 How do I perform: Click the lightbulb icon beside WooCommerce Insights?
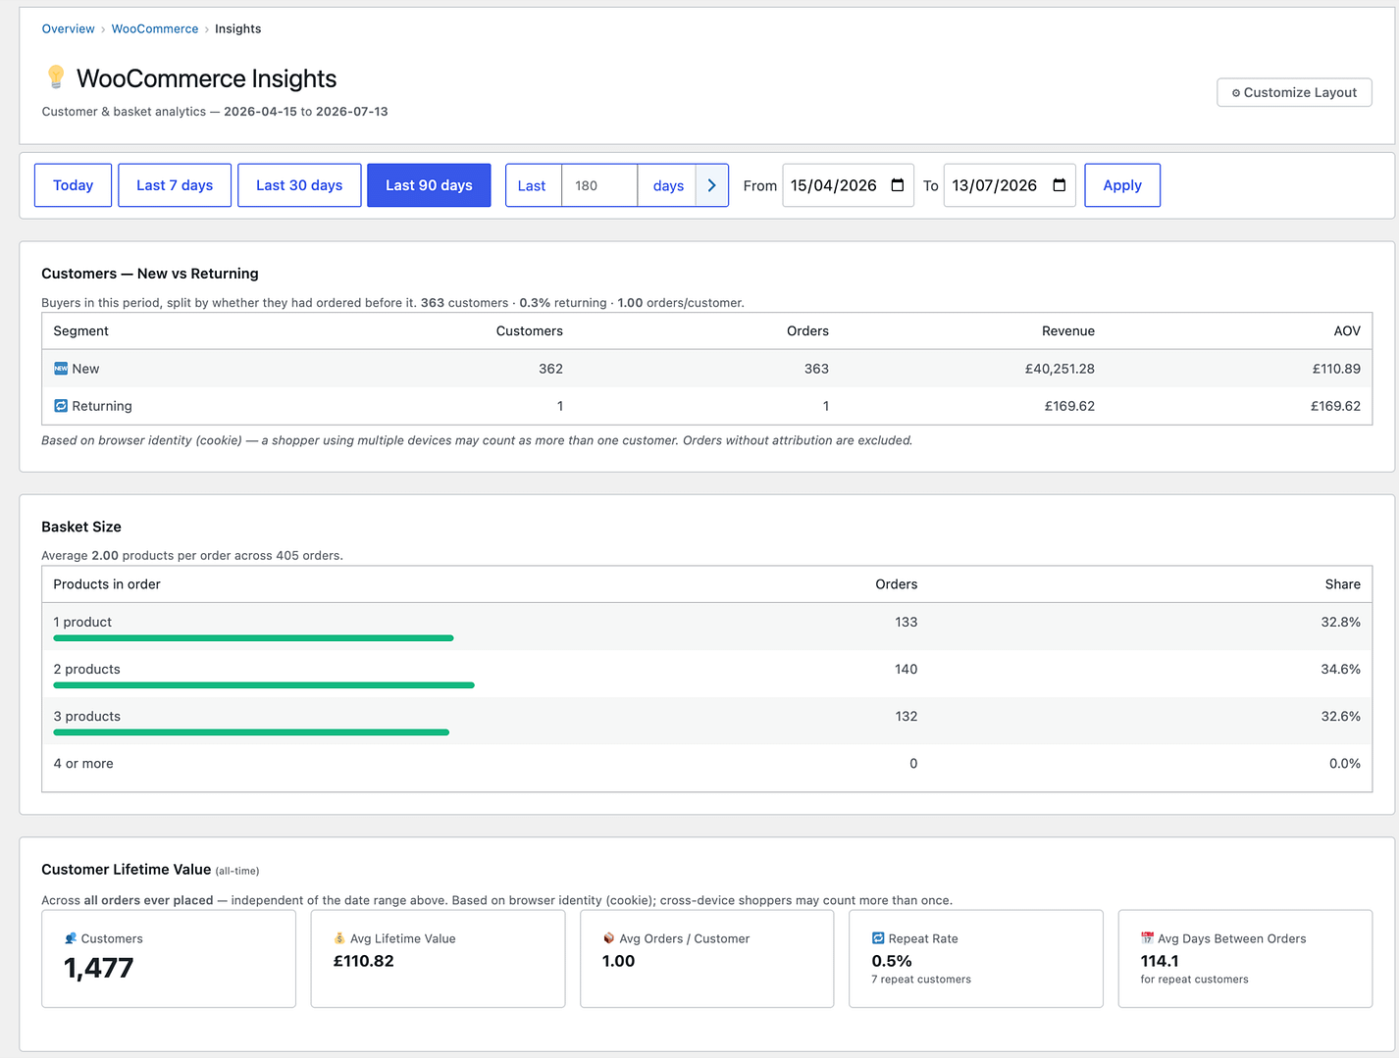click(56, 77)
